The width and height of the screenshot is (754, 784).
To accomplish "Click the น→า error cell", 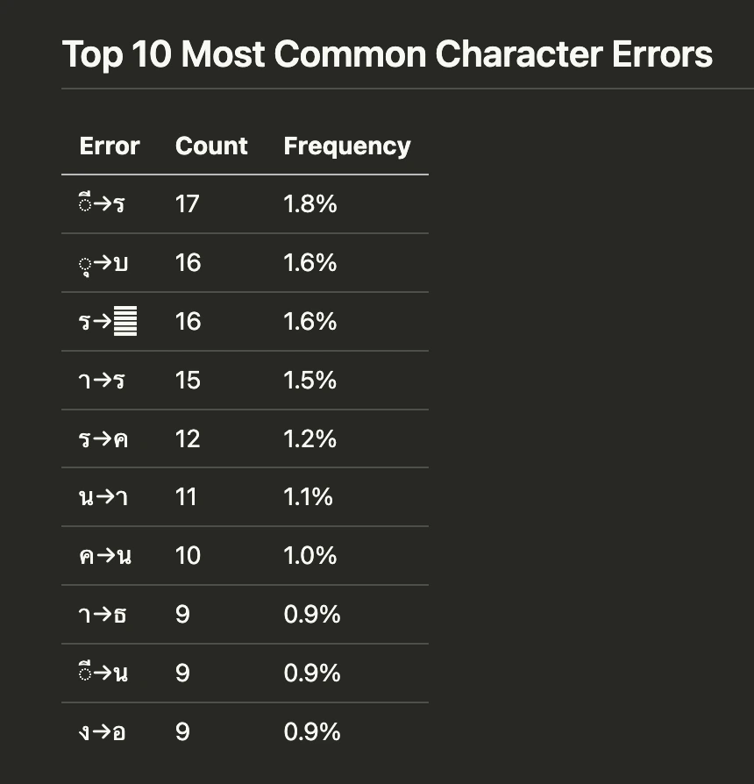I will pyautogui.click(x=103, y=497).
